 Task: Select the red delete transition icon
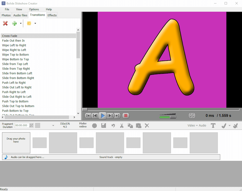point(5,23)
